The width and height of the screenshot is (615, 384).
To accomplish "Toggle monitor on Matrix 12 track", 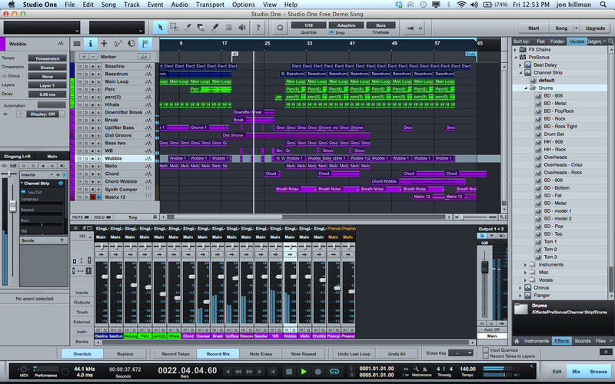I will pos(99,197).
